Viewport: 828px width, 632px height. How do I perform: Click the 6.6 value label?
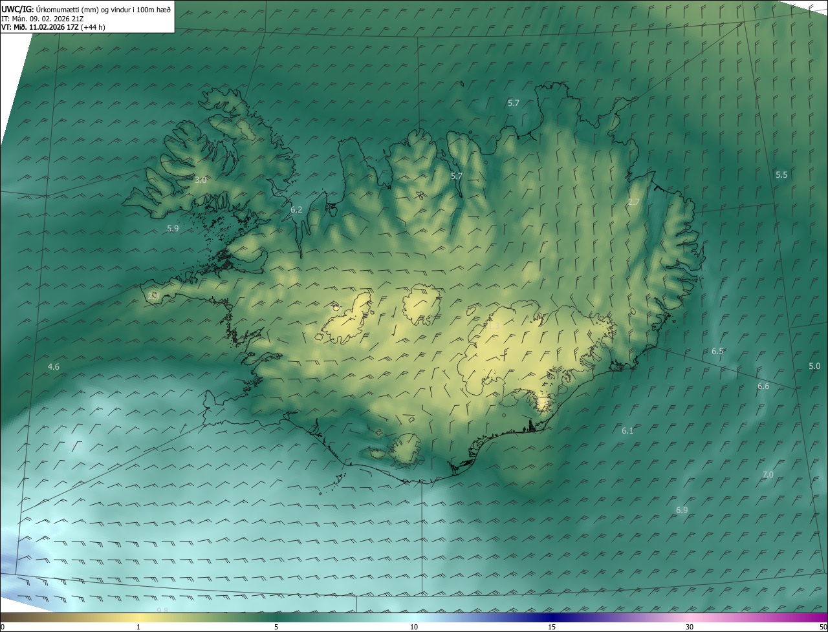click(x=763, y=386)
